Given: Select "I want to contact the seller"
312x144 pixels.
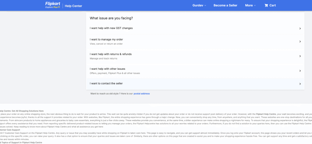Looking at the screenshot, I should pos(106,83).
